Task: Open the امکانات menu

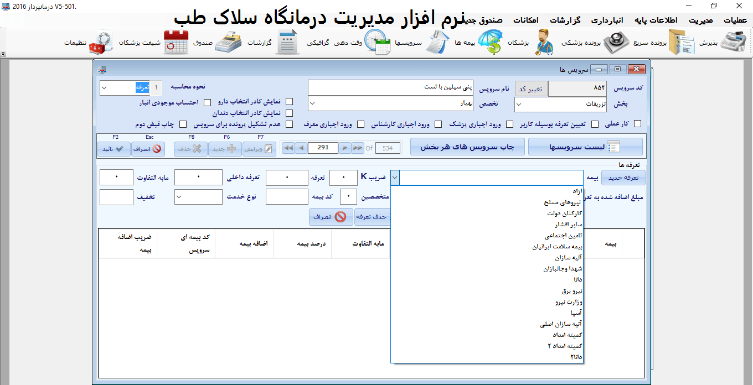Action: 525,20
